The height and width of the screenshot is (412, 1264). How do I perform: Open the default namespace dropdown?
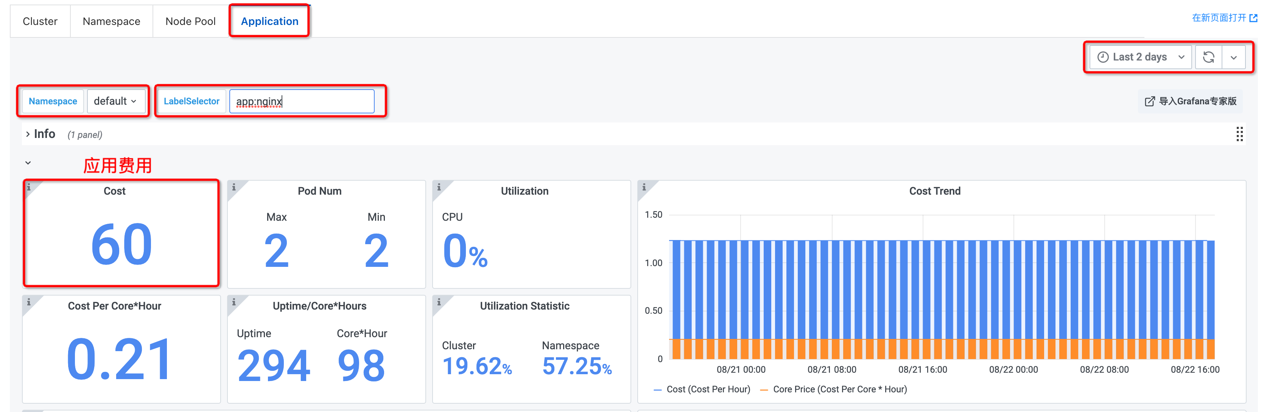[x=115, y=101]
